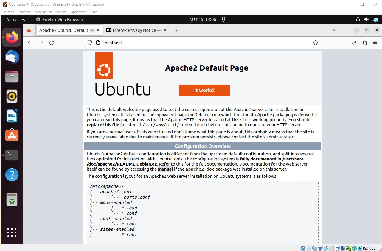Go forward one page in Firefox

coord(41,43)
